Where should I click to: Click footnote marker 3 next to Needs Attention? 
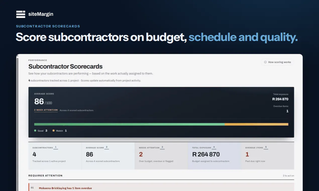[x=162, y=148]
